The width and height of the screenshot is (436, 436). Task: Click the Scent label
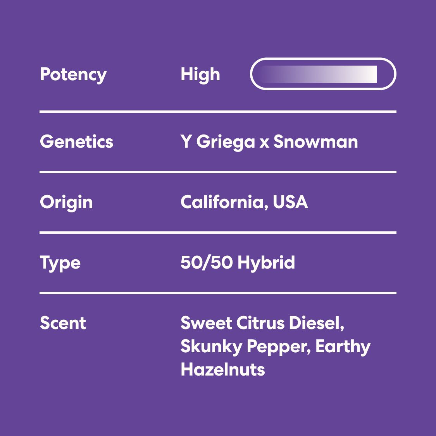[x=63, y=323]
